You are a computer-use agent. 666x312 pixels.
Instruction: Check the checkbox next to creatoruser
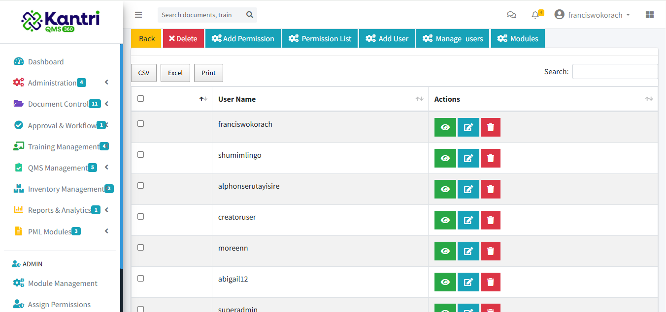coord(140,216)
